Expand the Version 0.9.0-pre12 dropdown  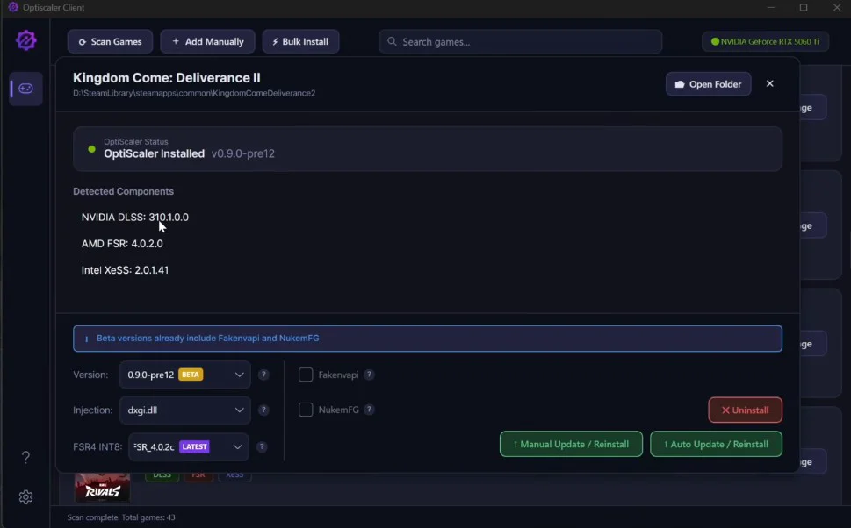[185, 375]
